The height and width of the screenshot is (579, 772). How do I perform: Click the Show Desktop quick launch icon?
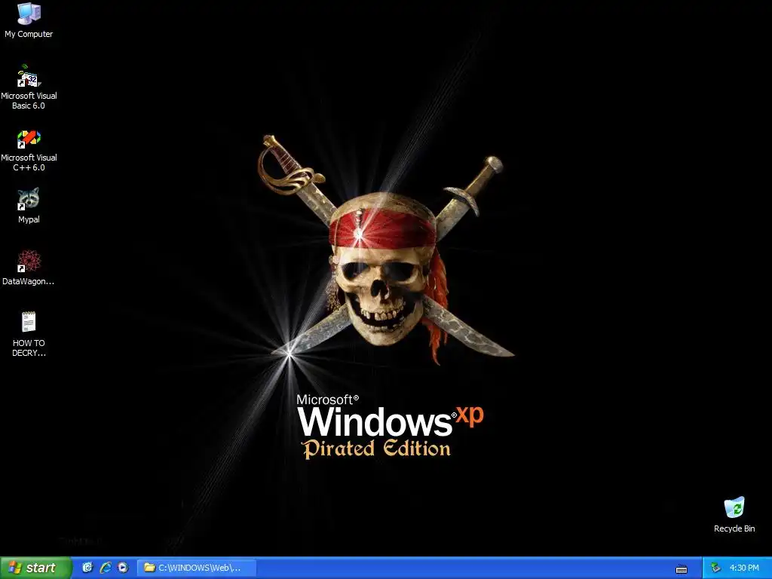point(87,568)
